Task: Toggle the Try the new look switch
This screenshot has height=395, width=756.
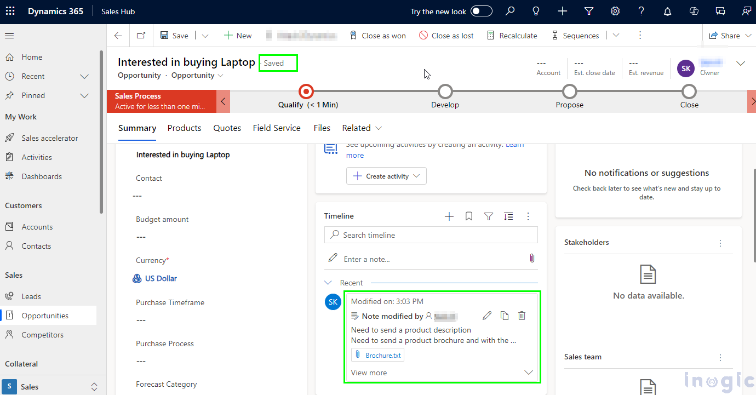Action: pos(481,12)
